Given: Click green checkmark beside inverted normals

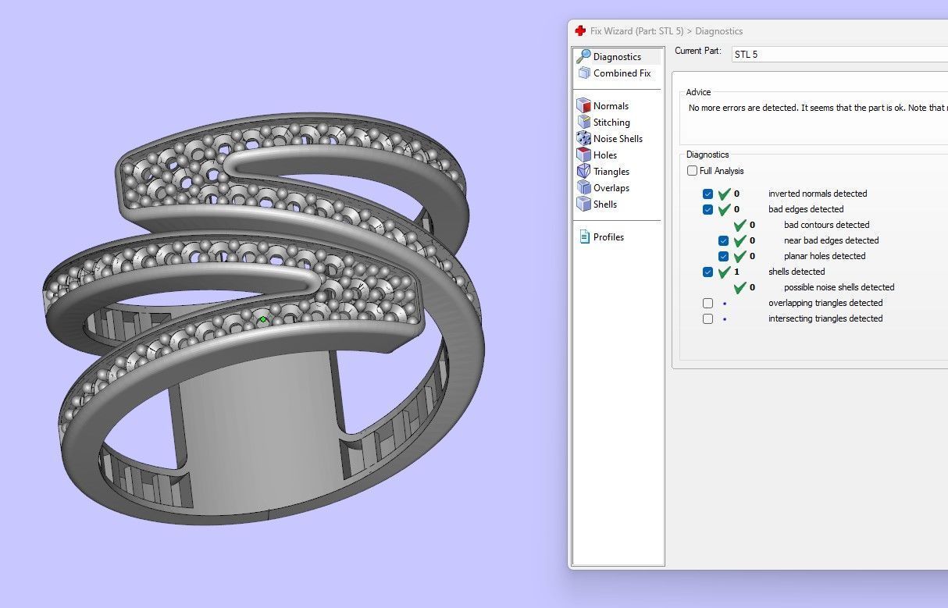Looking at the screenshot, I should [725, 194].
